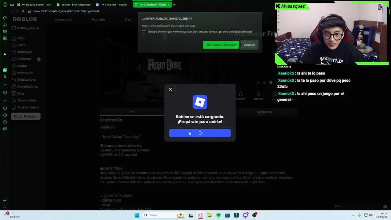Go back with the browser back arrow
This screenshot has height=220, width=391.
[x=12, y=11]
